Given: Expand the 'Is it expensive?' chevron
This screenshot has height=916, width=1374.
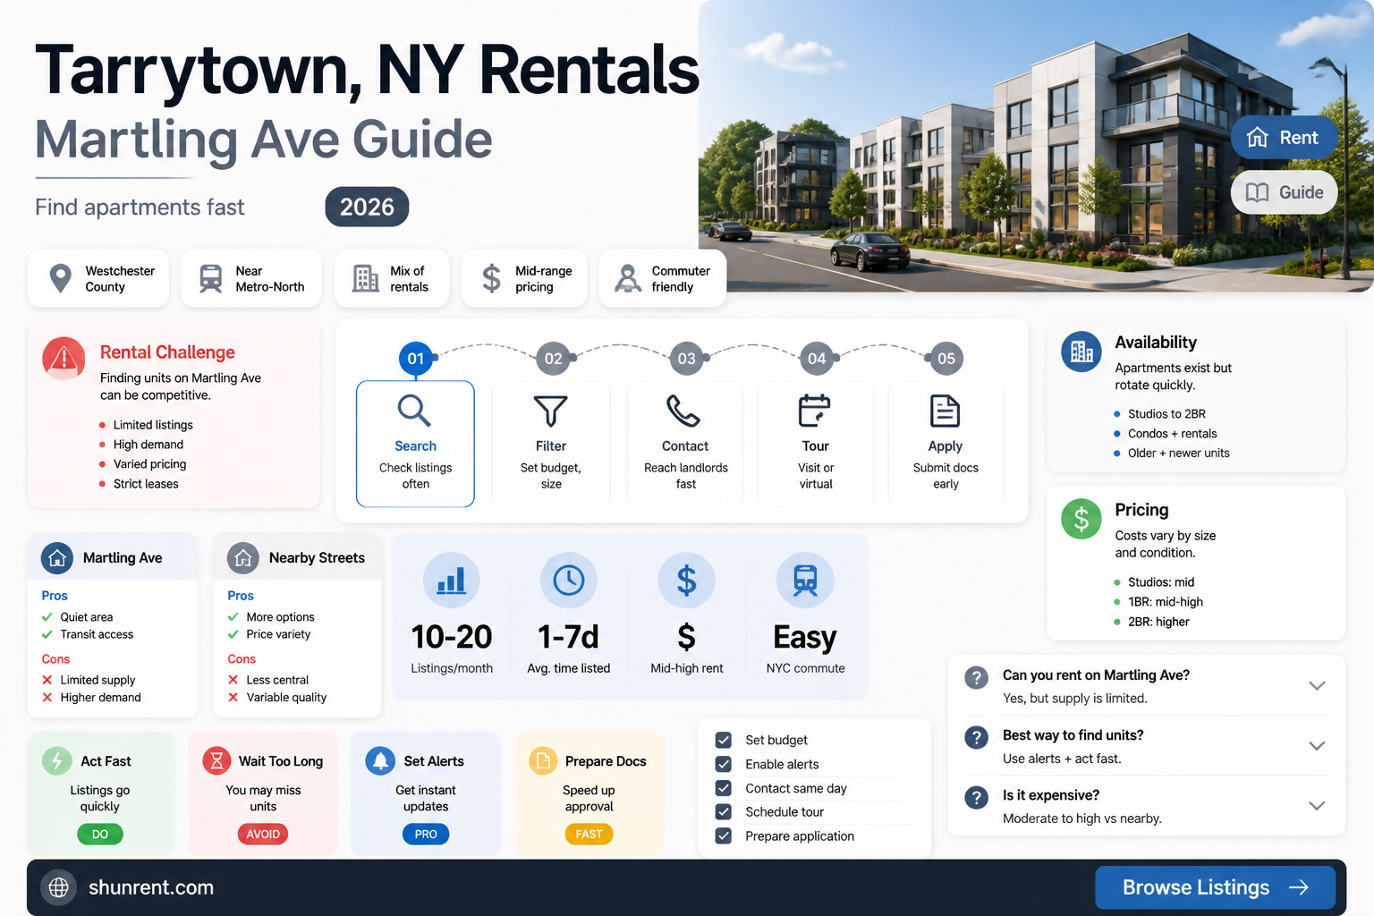Looking at the screenshot, I should click(x=1317, y=806).
